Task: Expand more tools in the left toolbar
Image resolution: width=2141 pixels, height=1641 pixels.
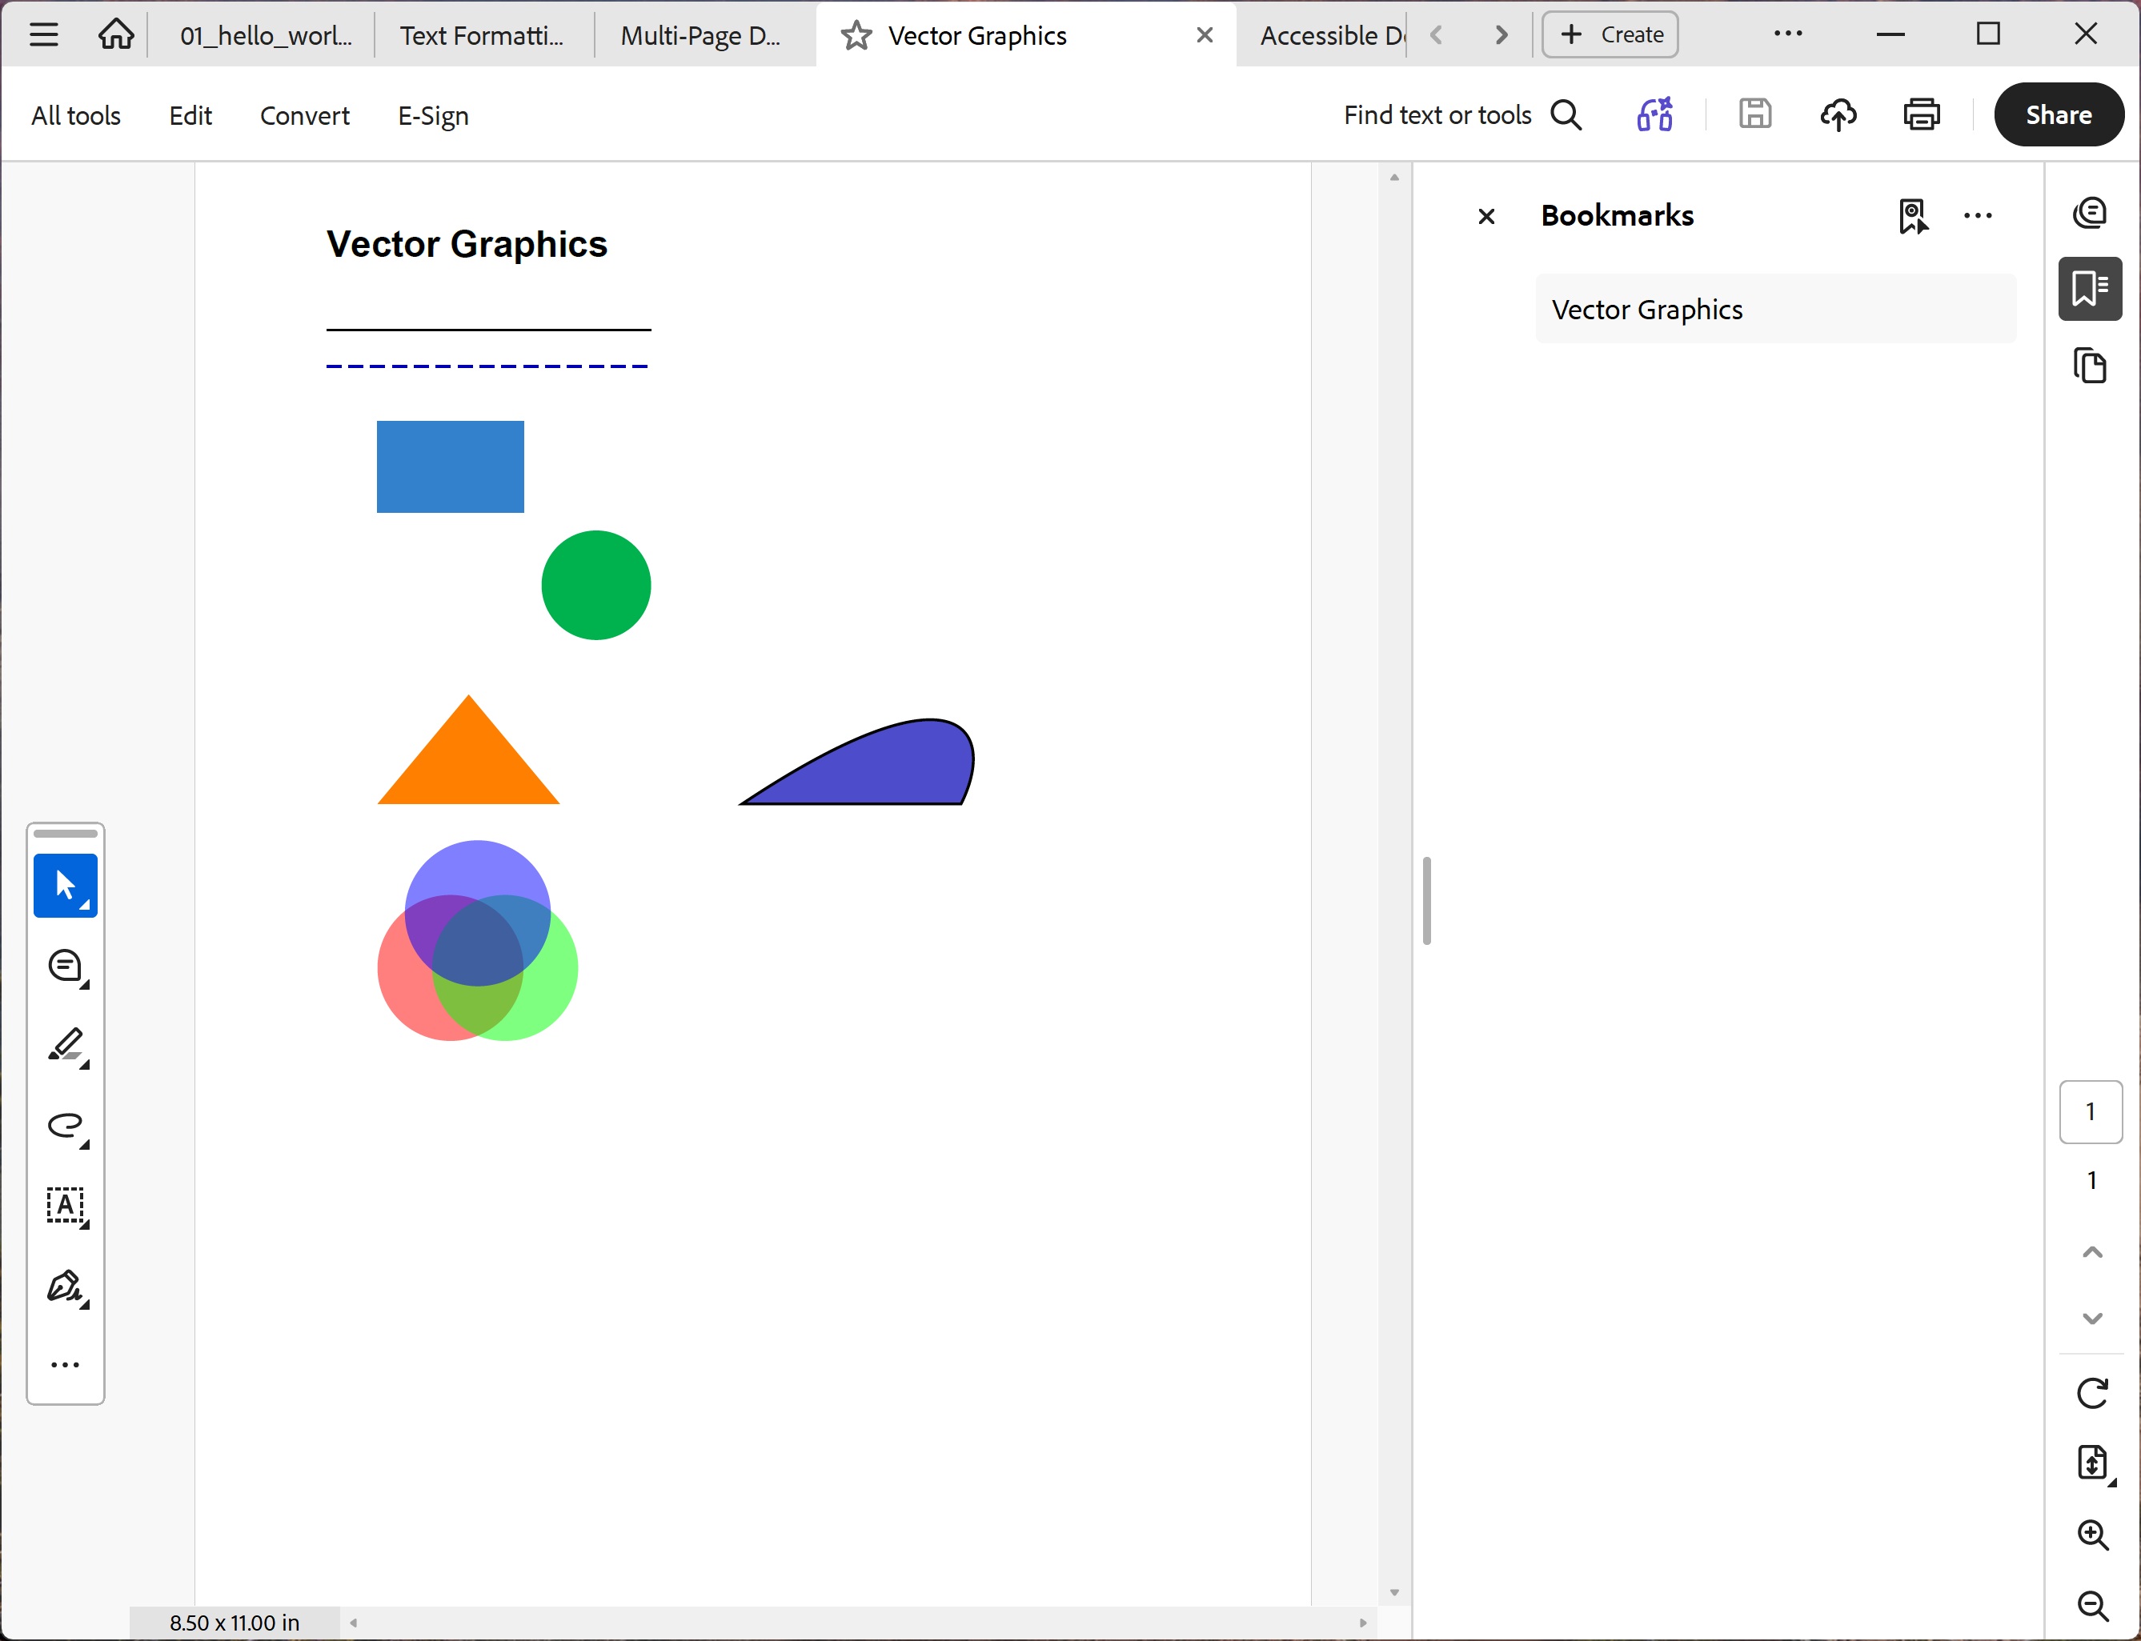Action: click(66, 1363)
